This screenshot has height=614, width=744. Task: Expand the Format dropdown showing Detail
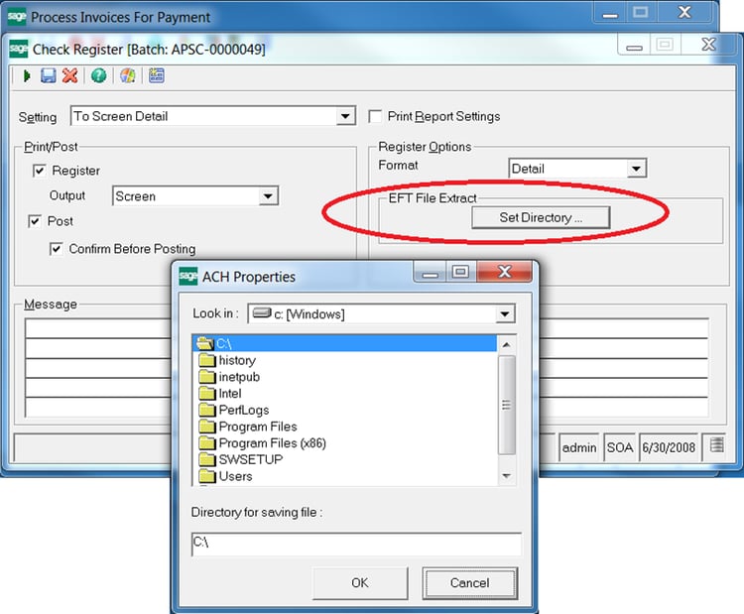pos(636,169)
